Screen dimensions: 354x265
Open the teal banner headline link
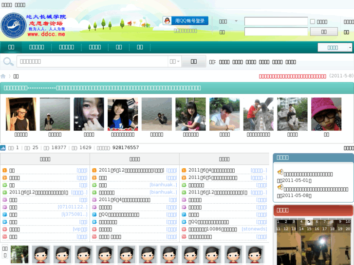pyautogui.click(x=102, y=88)
